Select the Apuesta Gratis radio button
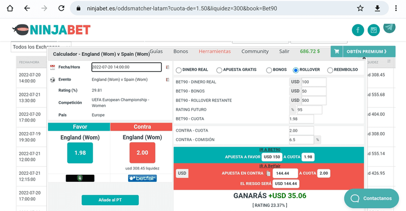406x211 pixels. (x=220, y=70)
